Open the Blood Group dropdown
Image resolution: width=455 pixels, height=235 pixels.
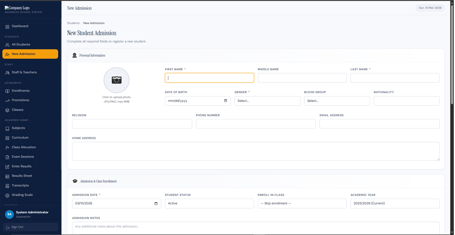coord(337,101)
